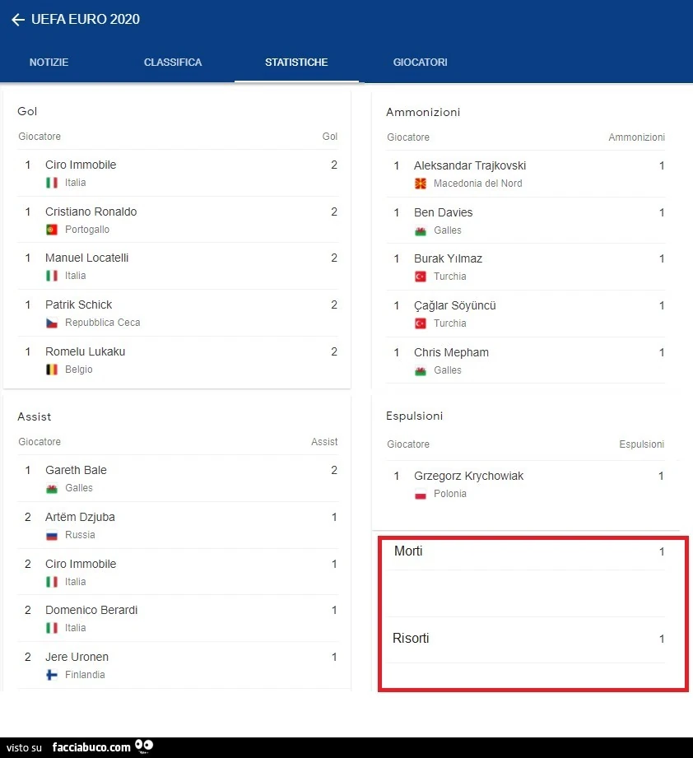Image resolution: width=693 pixels, height=758 pixels.
Task: Click the Risorti row label
Action: pos(411,639)
